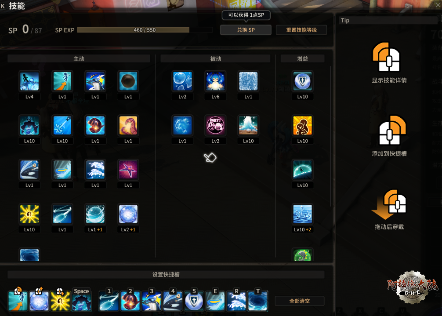
Task: Select the bubbles passive skill Lv2
Action: tap(182, 81)
